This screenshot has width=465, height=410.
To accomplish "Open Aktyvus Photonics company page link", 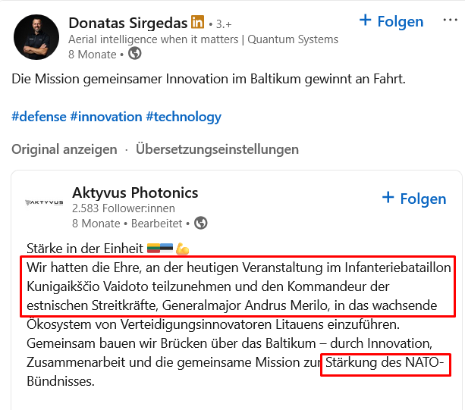I will [135, 192].
